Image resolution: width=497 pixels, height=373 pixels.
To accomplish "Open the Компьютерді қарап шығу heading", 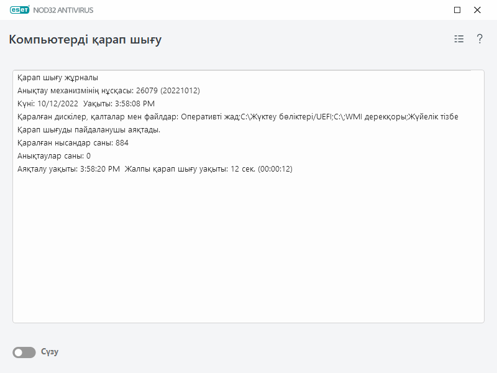I will [x=84, y=39].
